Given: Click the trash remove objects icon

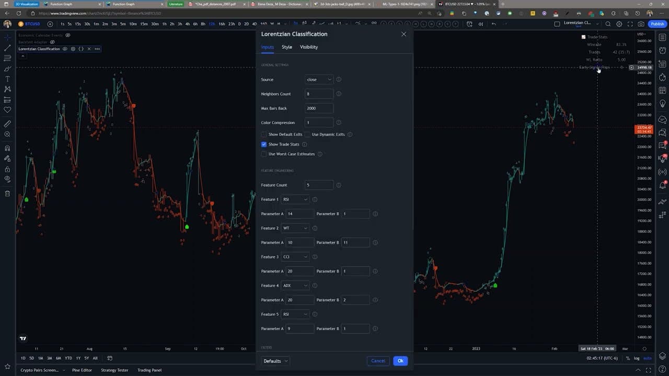Looking at the screenshot, I should coord(7,193).
